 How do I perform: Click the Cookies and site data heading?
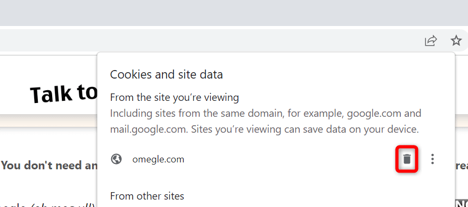[x=166, y=74]
